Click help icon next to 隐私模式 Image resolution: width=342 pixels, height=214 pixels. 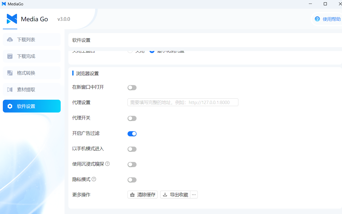pos(94,179)
